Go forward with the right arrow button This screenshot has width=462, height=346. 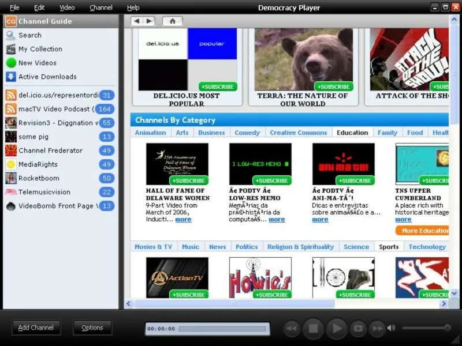point(149,21)
